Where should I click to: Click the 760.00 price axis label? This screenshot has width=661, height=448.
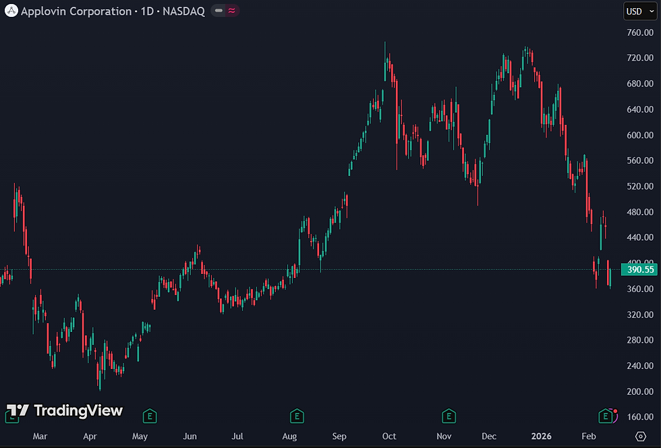640,32
